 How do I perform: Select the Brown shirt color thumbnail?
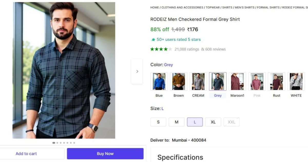(x=178, y=81)
